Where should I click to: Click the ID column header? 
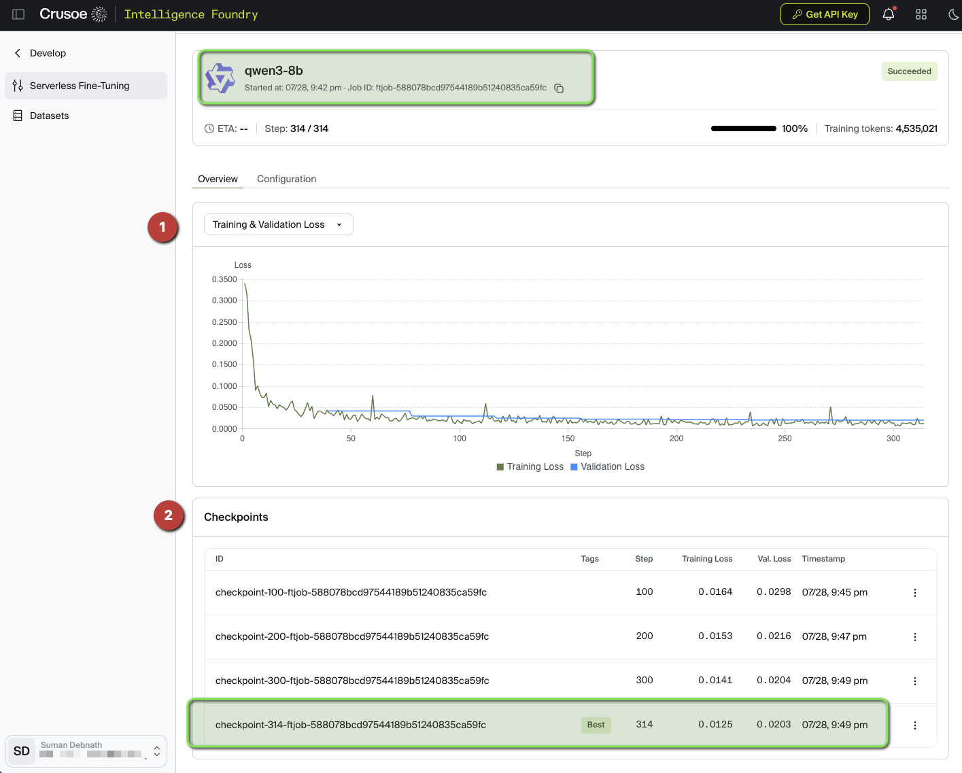220,559
